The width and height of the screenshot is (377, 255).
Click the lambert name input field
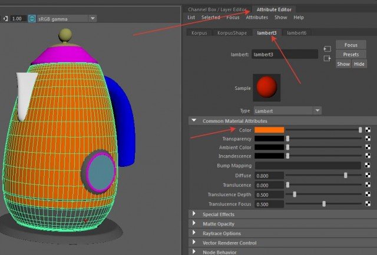(x=285, y=54)
